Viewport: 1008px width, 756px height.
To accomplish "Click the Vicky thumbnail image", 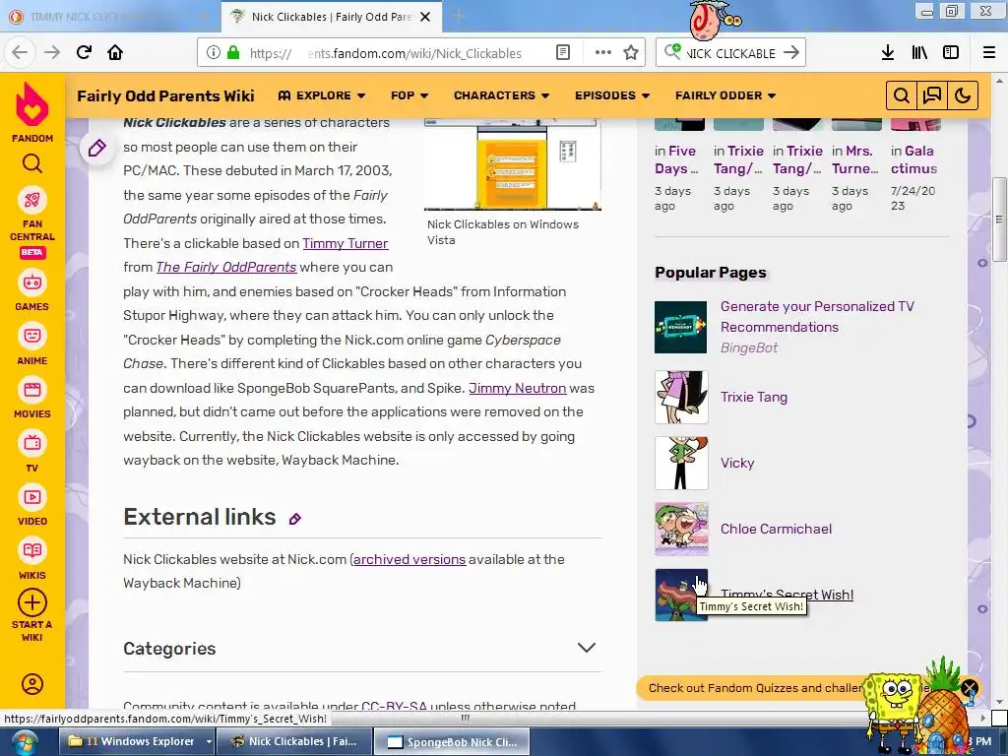I will (x=681, y=463).
